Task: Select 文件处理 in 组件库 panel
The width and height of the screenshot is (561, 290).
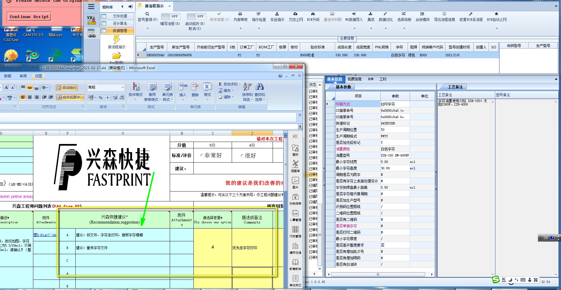Action: [x=117, y=16]
